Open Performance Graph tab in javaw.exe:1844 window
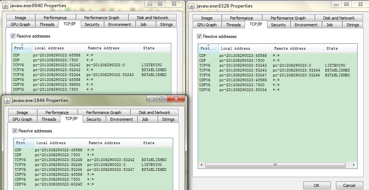Viewport: 369px width, 190px height. pos(104,112)
